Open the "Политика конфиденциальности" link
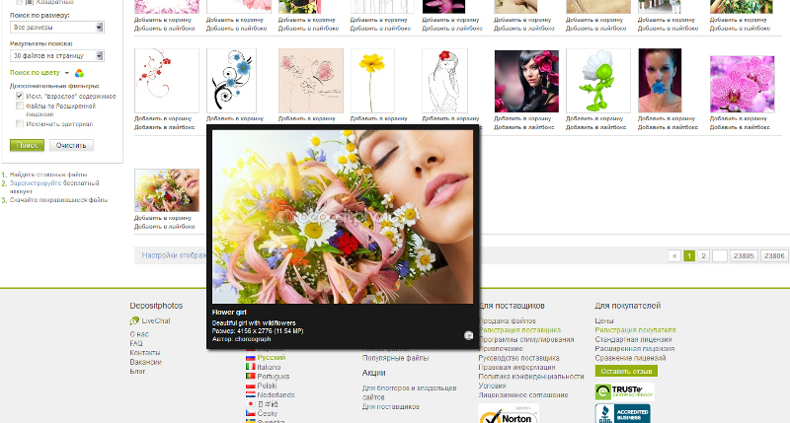The height and width of the screenshot is (423, 790). tap(531, 377)
